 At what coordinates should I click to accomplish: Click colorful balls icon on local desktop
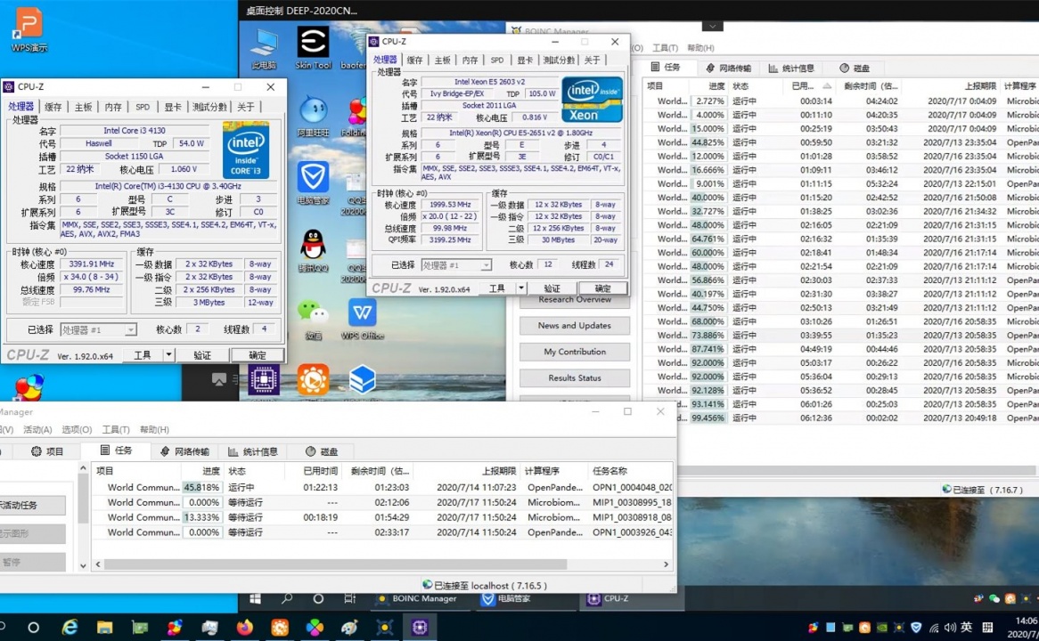click(x=29, y=387)
